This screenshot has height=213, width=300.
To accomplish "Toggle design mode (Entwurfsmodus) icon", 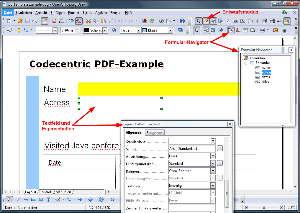I will (206, 21).
